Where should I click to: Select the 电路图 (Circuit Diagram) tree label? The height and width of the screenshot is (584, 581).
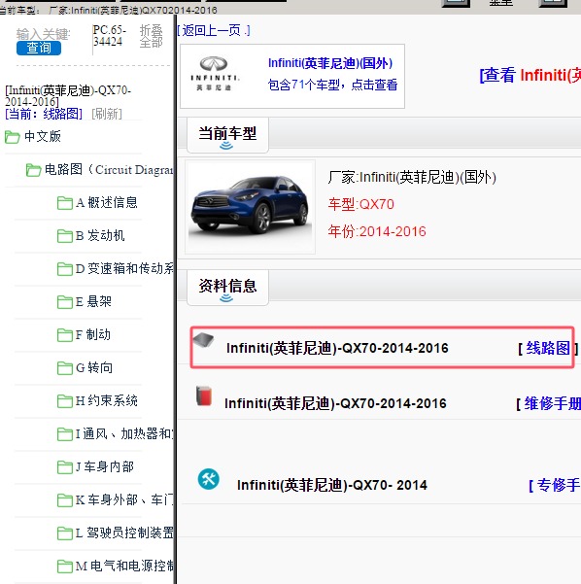click(x=109, y=170)
